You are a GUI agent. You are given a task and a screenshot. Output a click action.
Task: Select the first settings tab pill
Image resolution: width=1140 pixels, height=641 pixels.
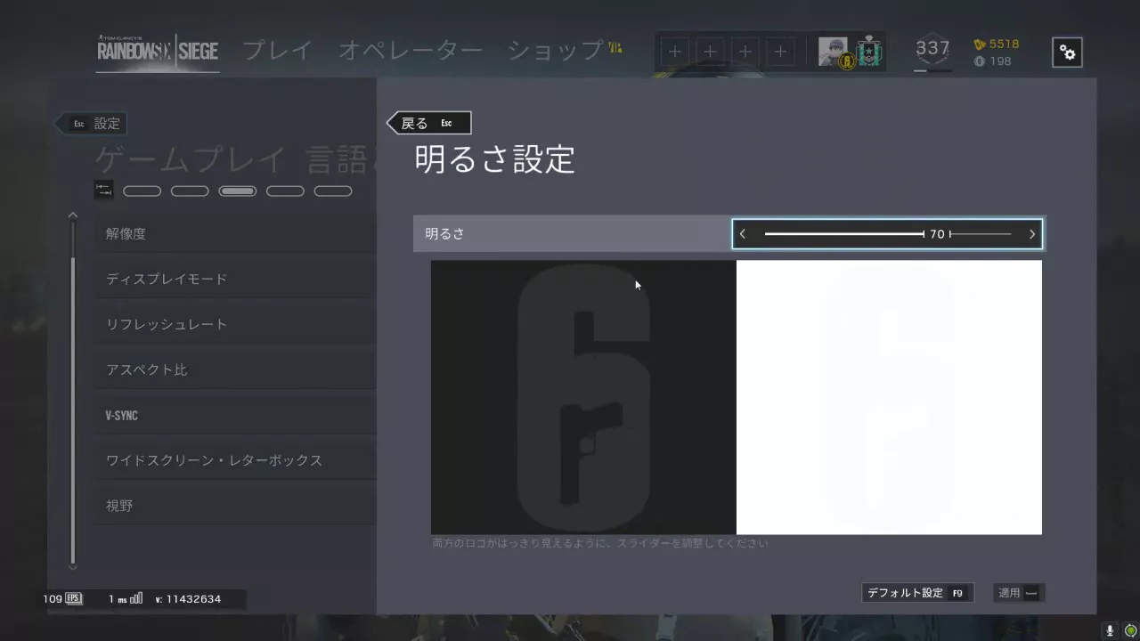tap(142, 191)
